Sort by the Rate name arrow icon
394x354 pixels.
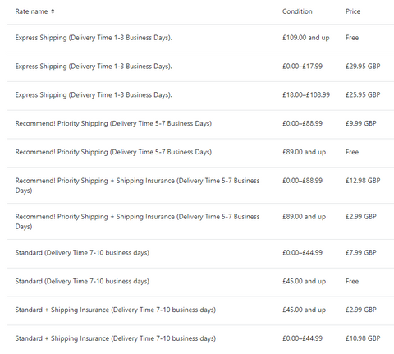pyautogui.click(x=53, y=11)
